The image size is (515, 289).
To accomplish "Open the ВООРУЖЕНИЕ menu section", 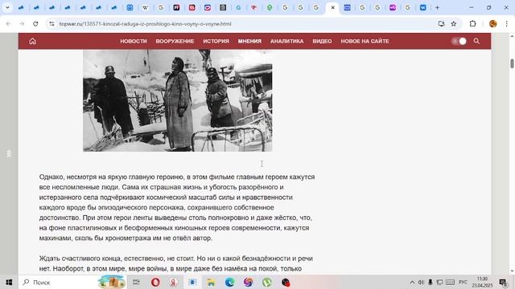I will pos(175,41).
